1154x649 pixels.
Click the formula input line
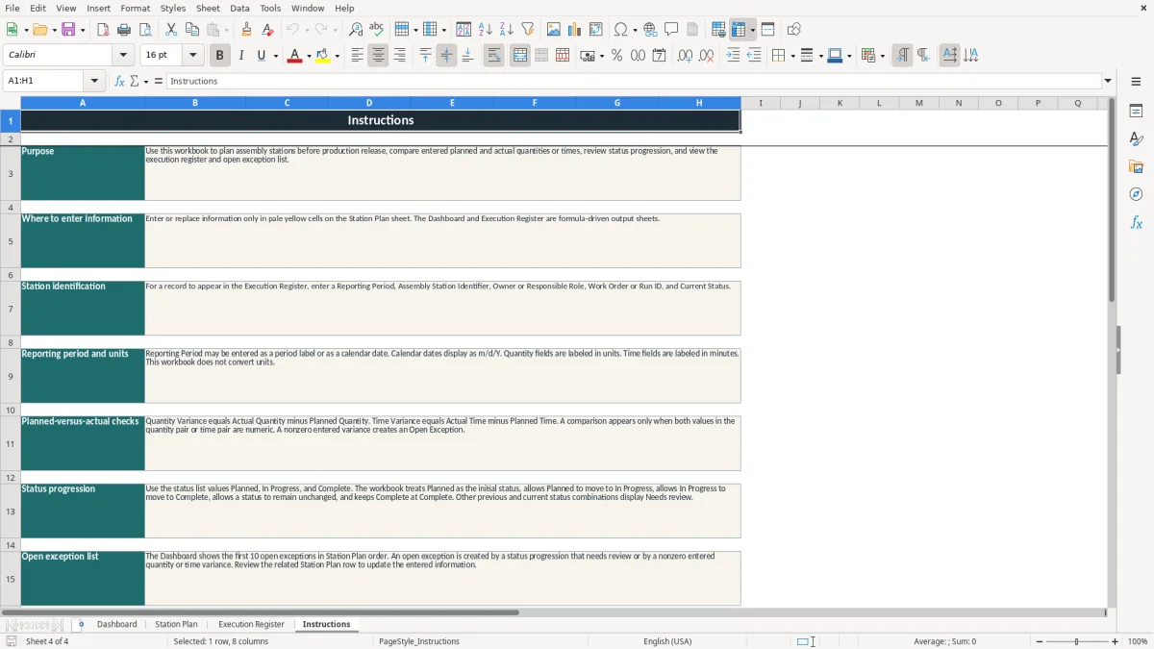point(634,81)
